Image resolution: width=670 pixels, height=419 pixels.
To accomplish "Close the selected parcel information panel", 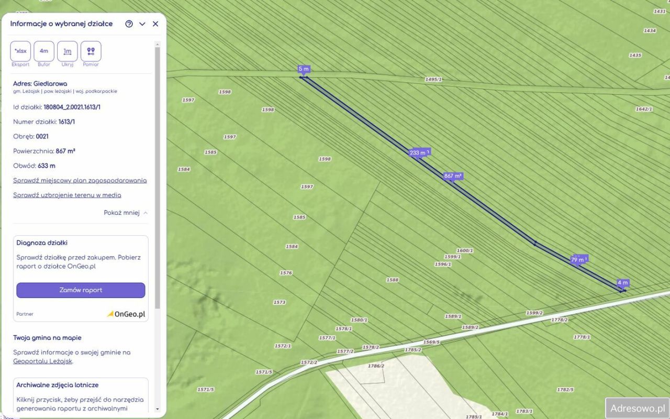I will tap(155, 24).
